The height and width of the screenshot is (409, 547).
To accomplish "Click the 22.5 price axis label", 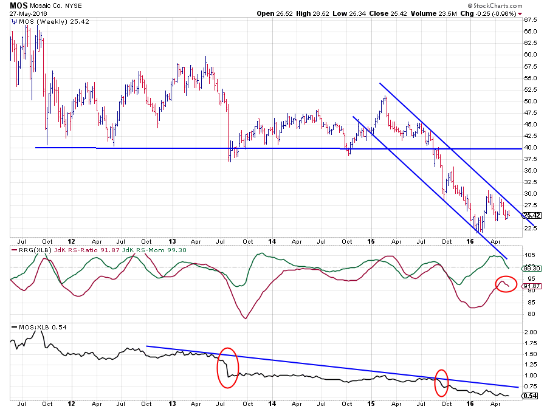I will click(530, 228).
